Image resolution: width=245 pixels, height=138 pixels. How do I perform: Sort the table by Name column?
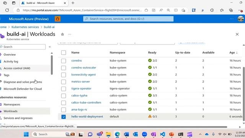pyautogui.click(x=75, y=53)
